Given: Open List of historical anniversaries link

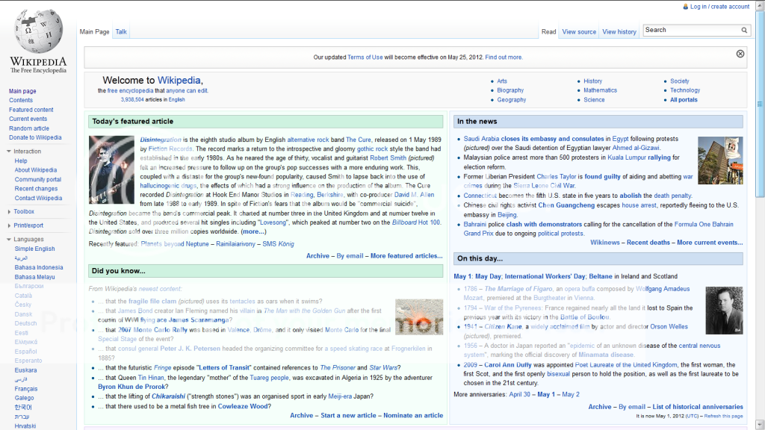Looking at the screenshot, I should [698, 407].
